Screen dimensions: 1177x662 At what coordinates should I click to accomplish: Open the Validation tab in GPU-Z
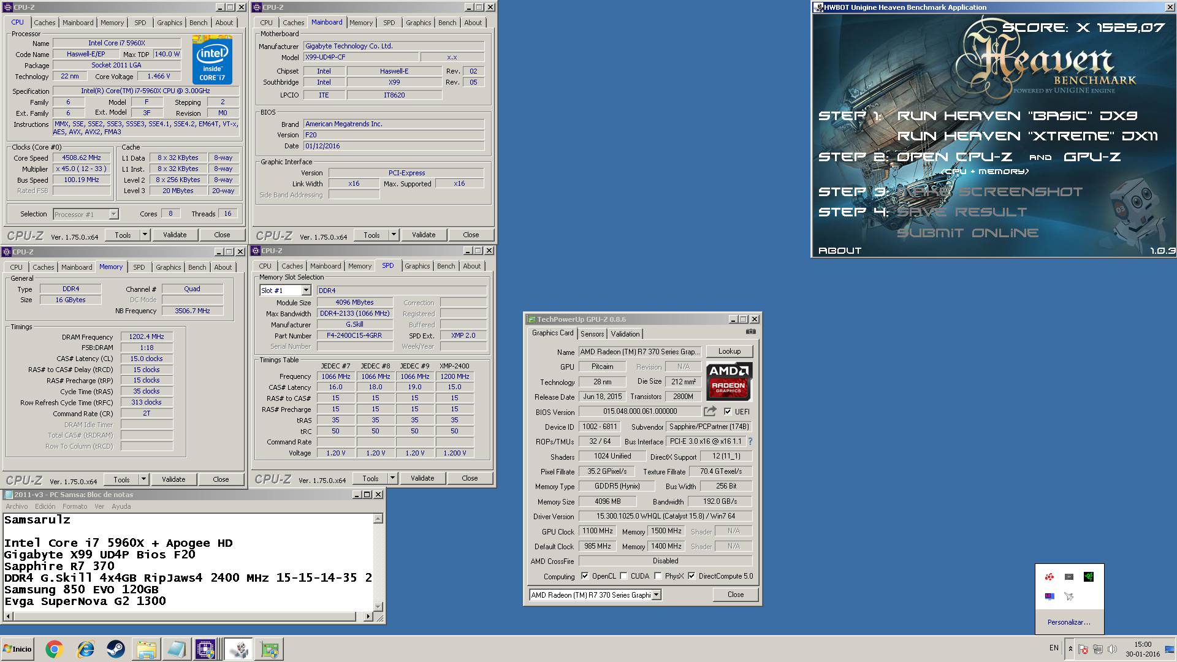(x=625, y=334)
